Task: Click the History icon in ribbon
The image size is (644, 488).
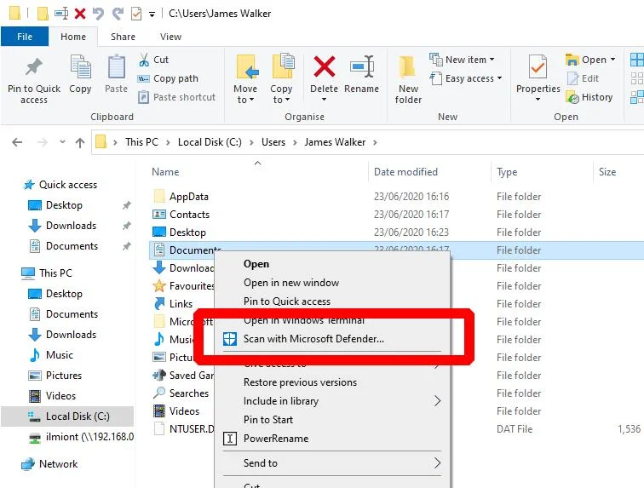Action: pyautogui.click(x=572, y=97)
